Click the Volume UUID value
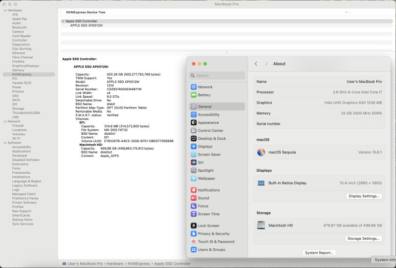This screenshot has width=396, height=268. (139, 141)
